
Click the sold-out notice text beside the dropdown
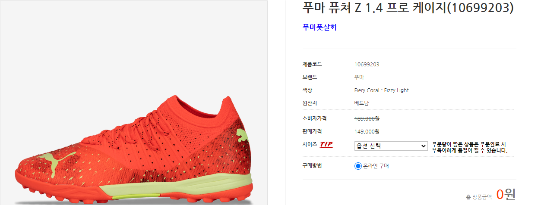(x=469, y=147)
